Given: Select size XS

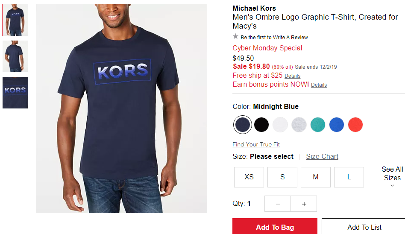Looking at the screenshot, I should click(249, 177).
